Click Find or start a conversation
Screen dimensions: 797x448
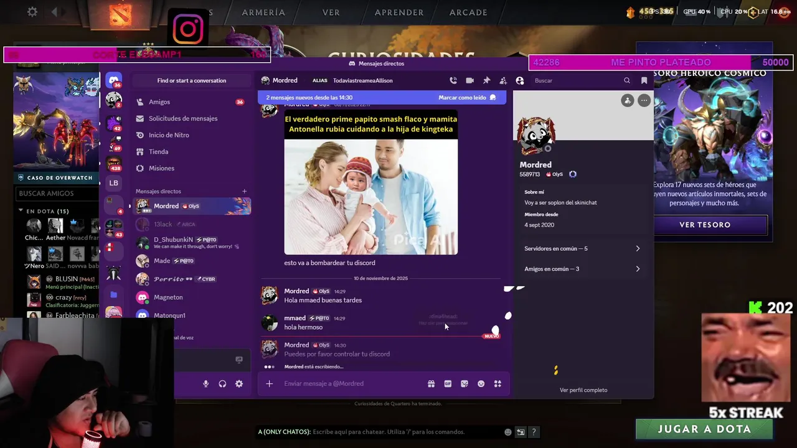click(x=191, y=80)
